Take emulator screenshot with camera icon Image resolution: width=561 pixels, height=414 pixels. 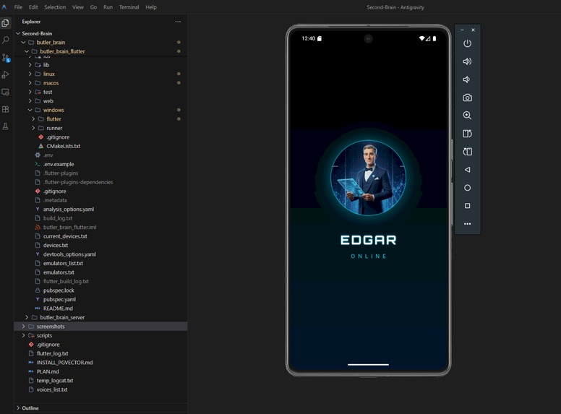click(467, 98)
